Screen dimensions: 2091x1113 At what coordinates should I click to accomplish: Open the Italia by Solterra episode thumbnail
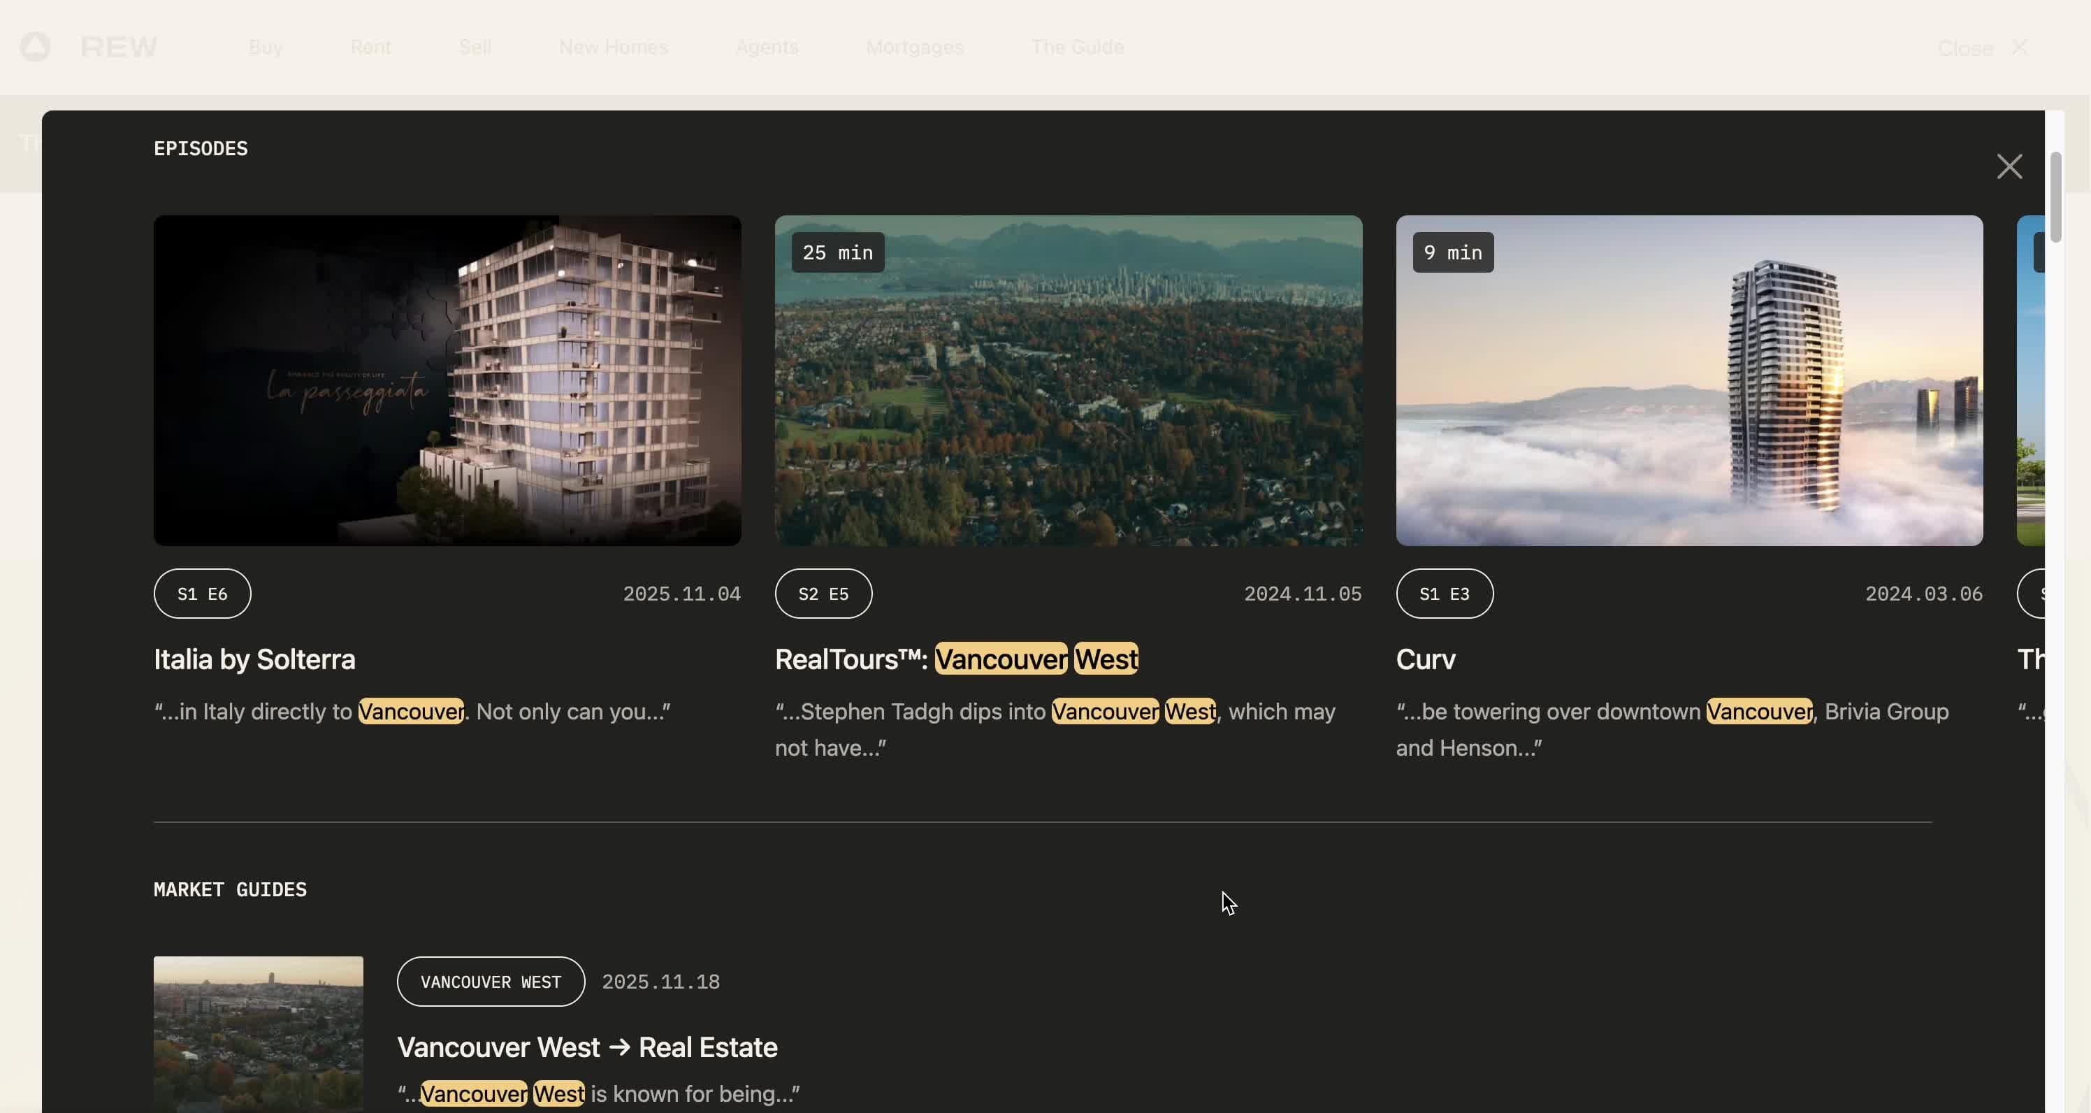tap(447, 380)
